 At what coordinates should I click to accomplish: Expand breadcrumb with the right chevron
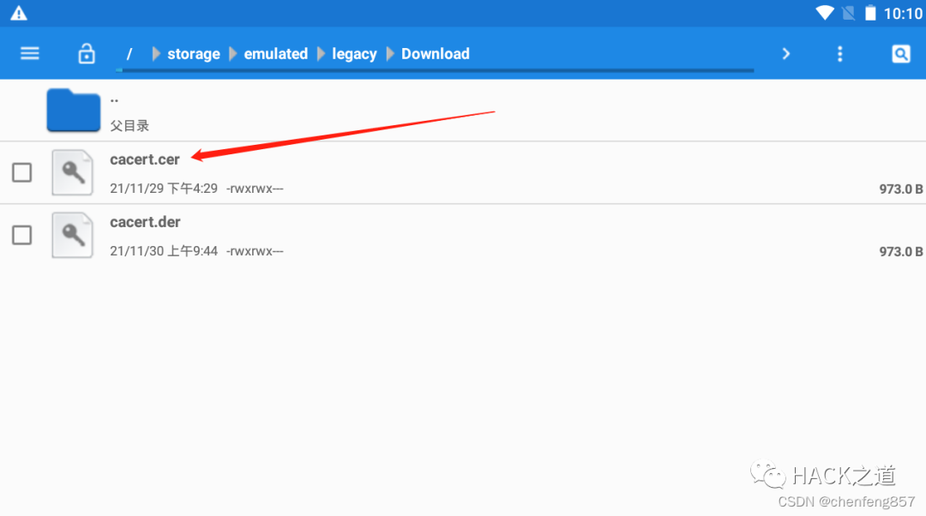tap(786, 54)
